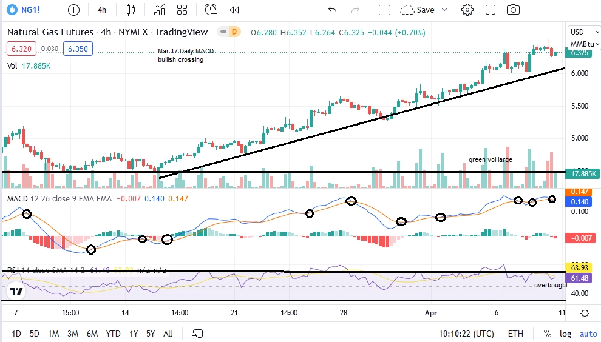
Task: Expand the Save dropdown arrow
Action: (444, 10)
